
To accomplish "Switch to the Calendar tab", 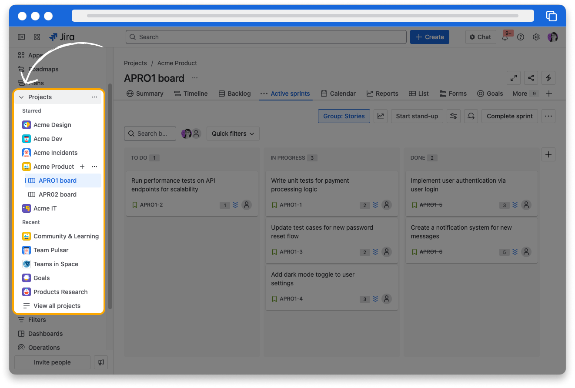I will pyautogui.click(x=338, y=94).
